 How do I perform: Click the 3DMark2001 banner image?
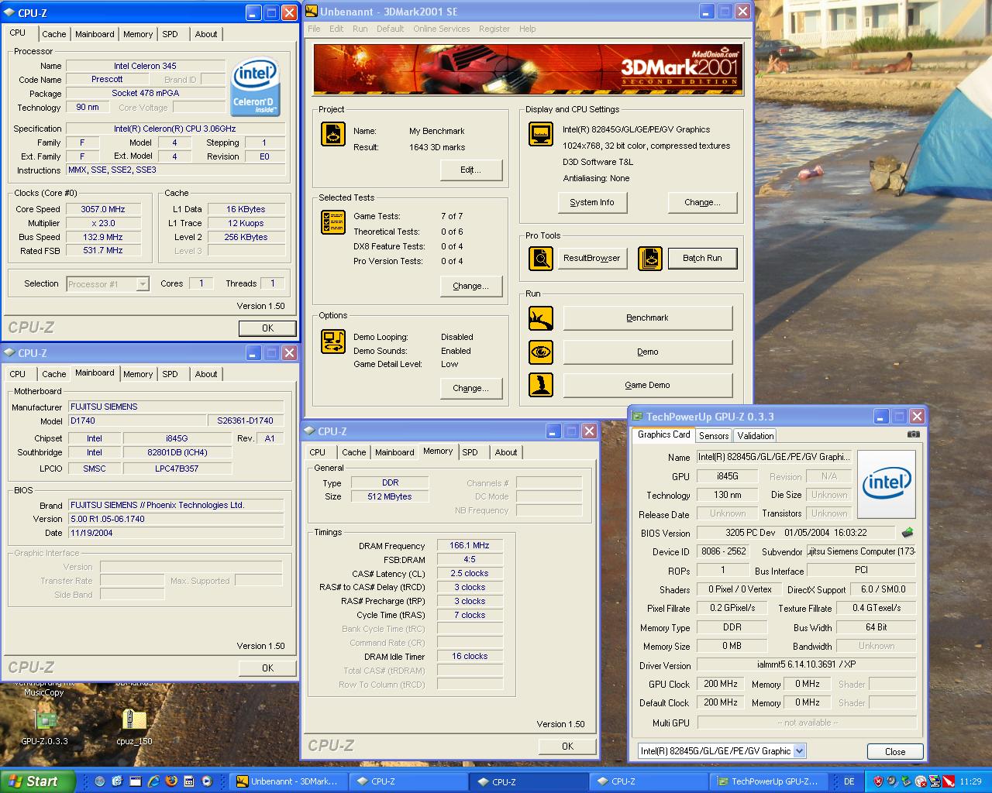point(528,69)
